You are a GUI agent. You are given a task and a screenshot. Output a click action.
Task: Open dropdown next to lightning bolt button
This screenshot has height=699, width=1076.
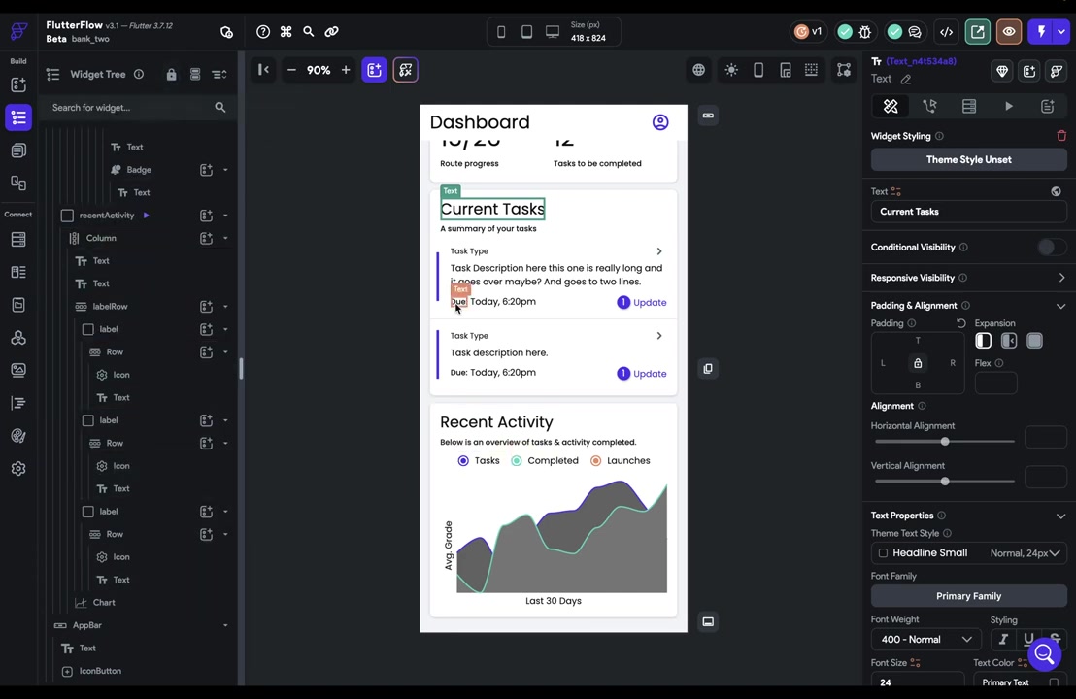click(x=1061, y=32)
